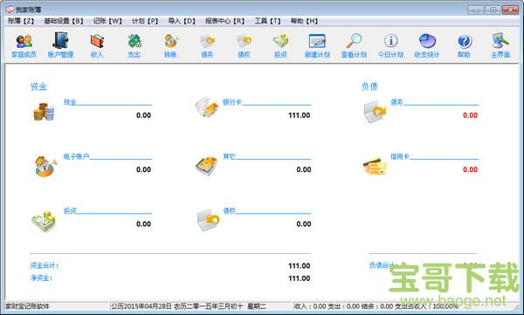Click the 债务 label under 负债
The image size is (524, 315).
click(x=397, y=102)
